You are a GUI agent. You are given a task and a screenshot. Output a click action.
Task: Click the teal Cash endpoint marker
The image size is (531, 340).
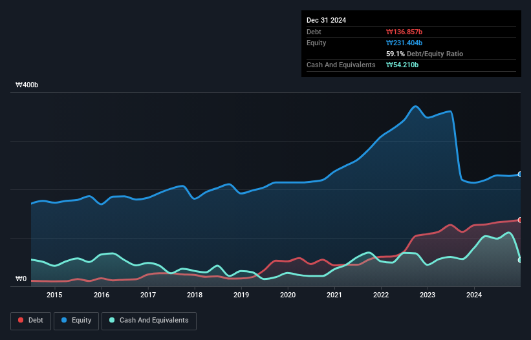(x=520, y=260)
